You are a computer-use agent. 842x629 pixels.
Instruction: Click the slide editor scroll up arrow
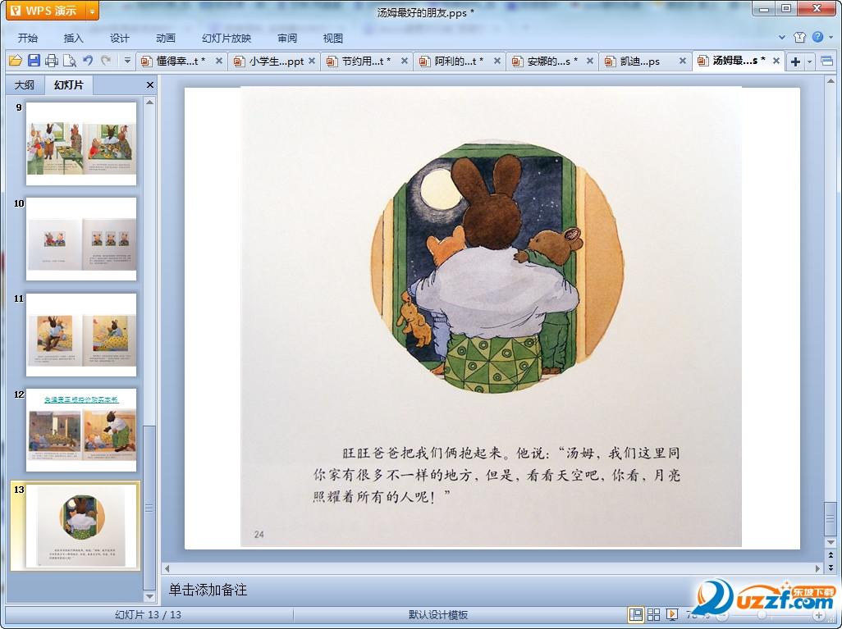pyautogui.click(x=831, y=81)
